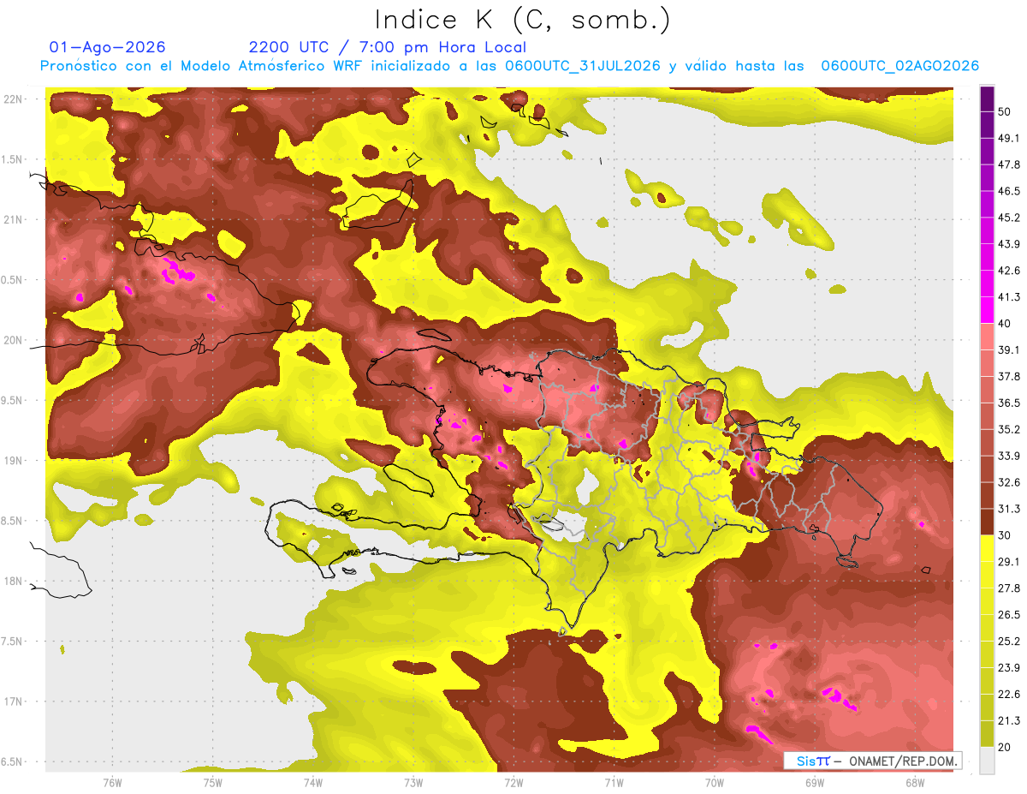Viewport: 1027px width, 794px height.
Task: Click the colorbar value 22.6
Action: click(x=1009, y=695)
